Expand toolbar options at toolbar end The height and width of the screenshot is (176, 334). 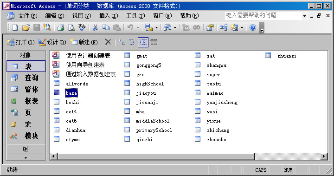tap(262, 28)
